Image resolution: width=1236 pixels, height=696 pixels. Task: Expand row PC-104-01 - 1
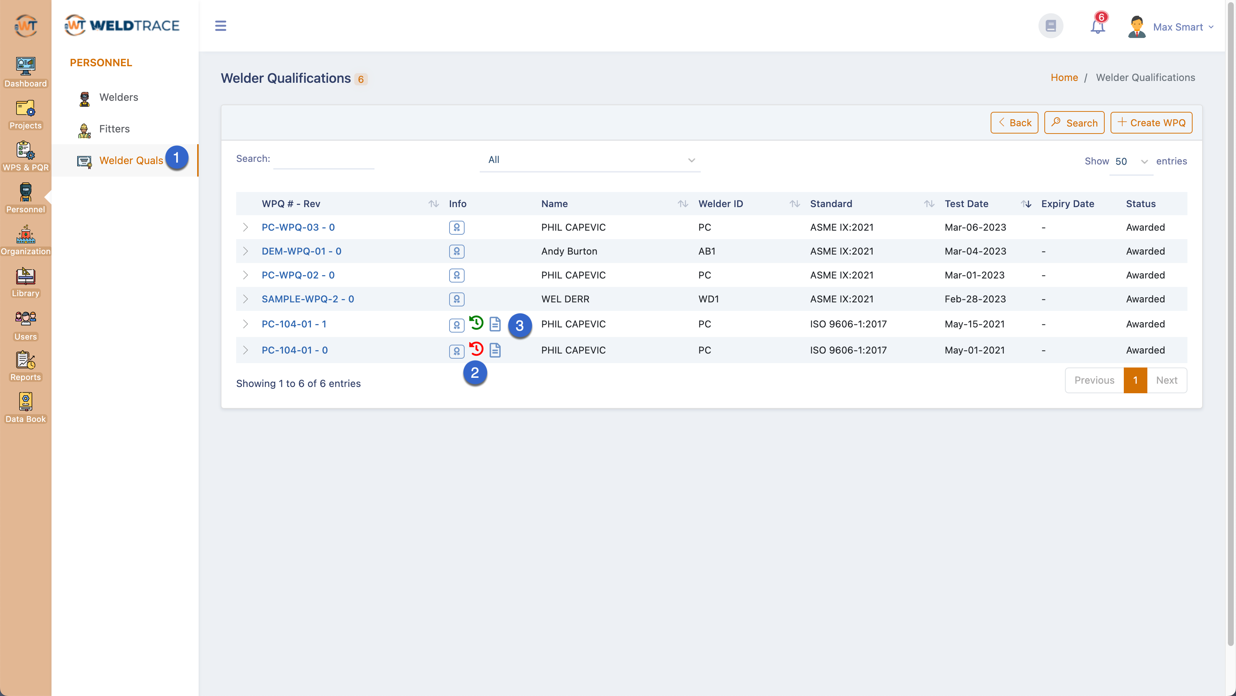245,324
